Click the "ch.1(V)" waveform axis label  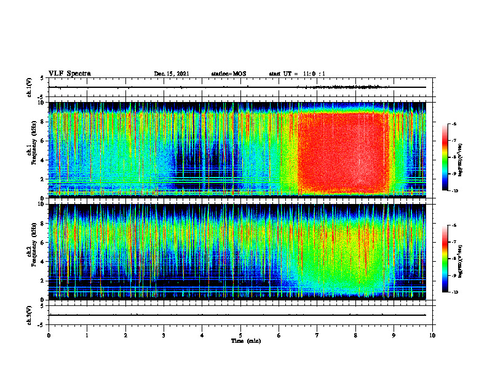pos(30,87)
